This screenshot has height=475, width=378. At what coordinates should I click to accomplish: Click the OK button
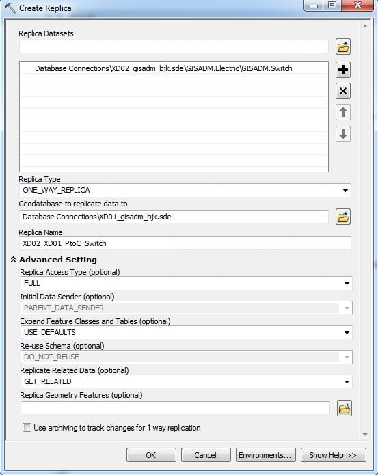pyautogui.click(x=151, y=455)
